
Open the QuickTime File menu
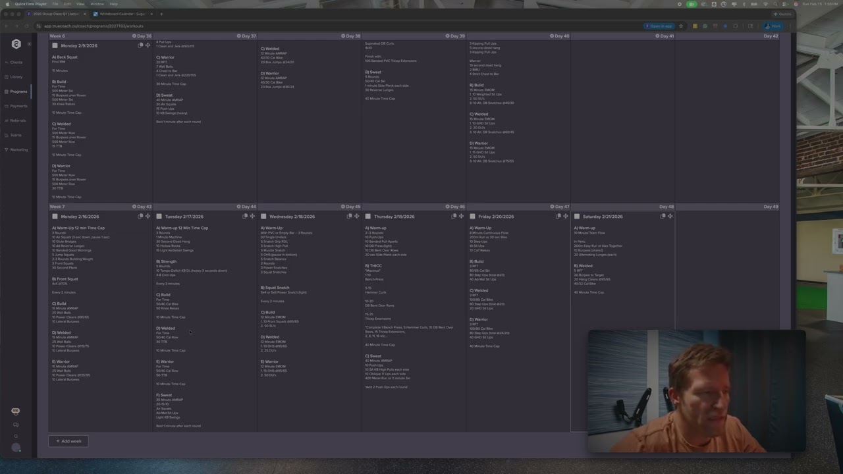(x=55, y=4)
